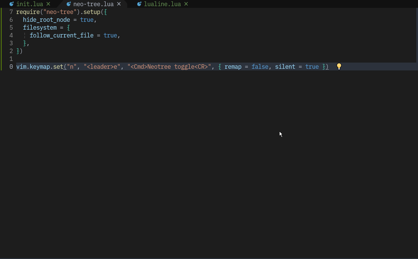Place cursor on the "silent" option
Image resolution: width=418 pixels, height=259 pixels.
285,67
